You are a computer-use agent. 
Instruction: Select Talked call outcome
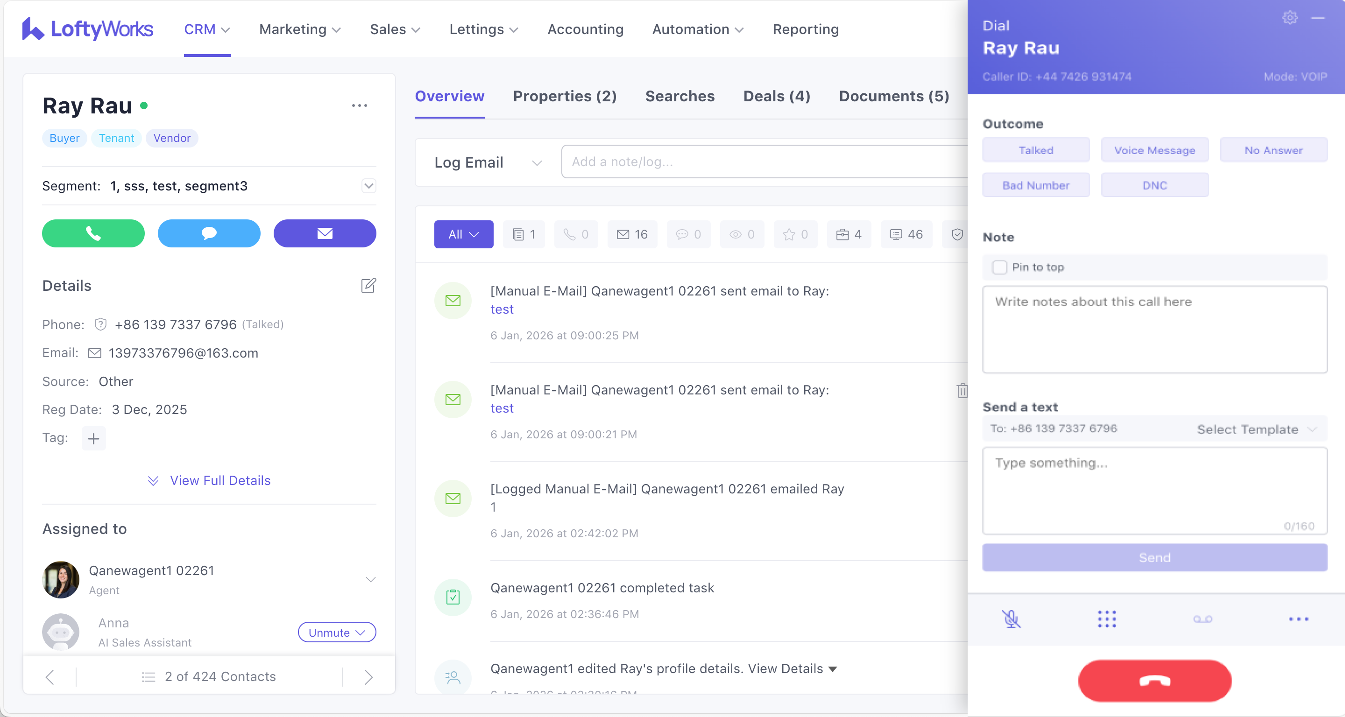(x=1035, y=150)
